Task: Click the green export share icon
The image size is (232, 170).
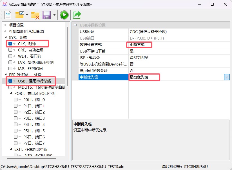Action: click(77, 15)
